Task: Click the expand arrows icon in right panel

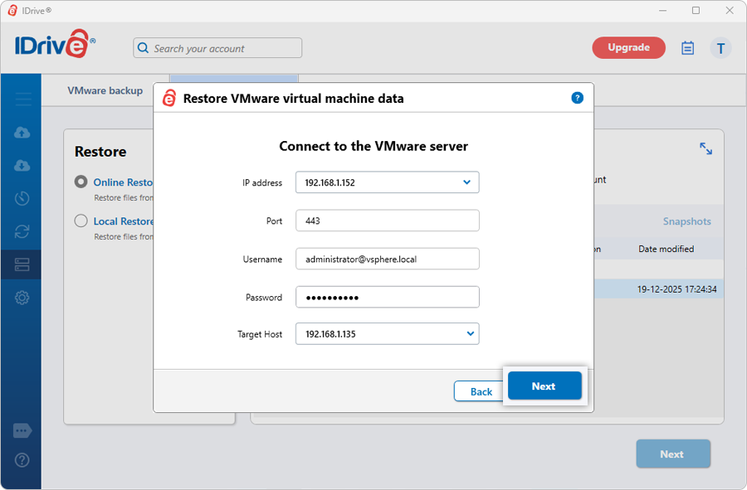Action: coord(705,148)
